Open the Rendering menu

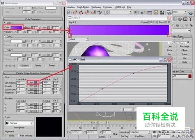(x=96, y=7)
